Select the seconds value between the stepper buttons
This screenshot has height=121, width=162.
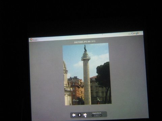point(97,115)
